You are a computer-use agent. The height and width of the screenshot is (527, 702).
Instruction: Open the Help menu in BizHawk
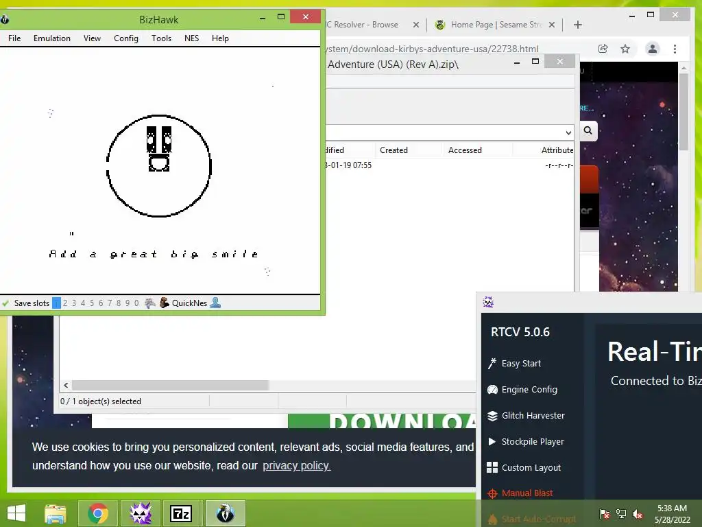[220, 38]
